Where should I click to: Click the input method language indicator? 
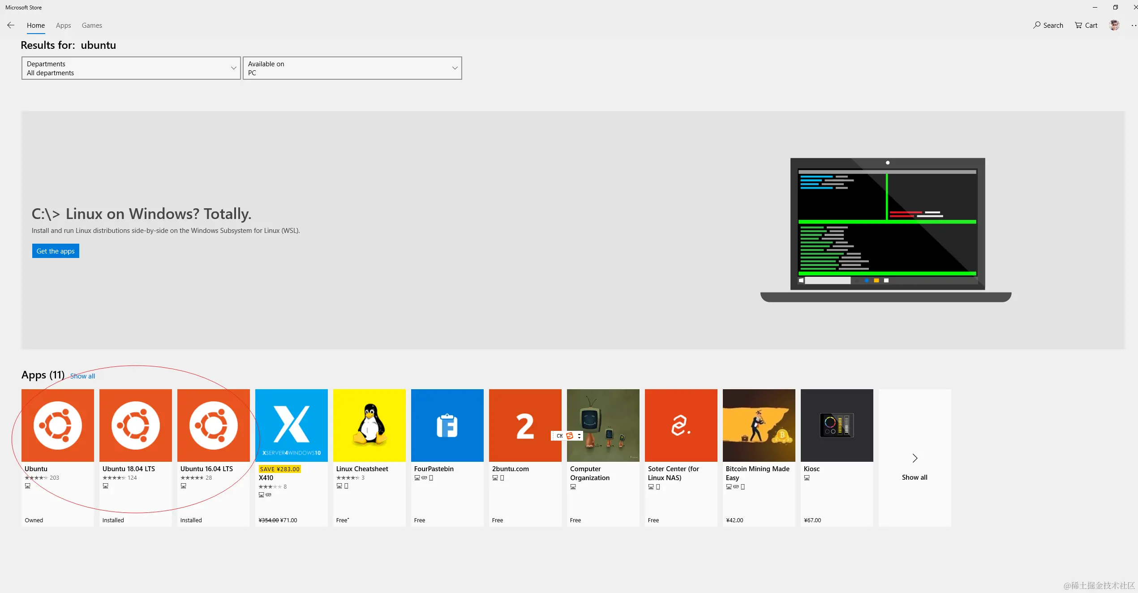coord(560,435)
